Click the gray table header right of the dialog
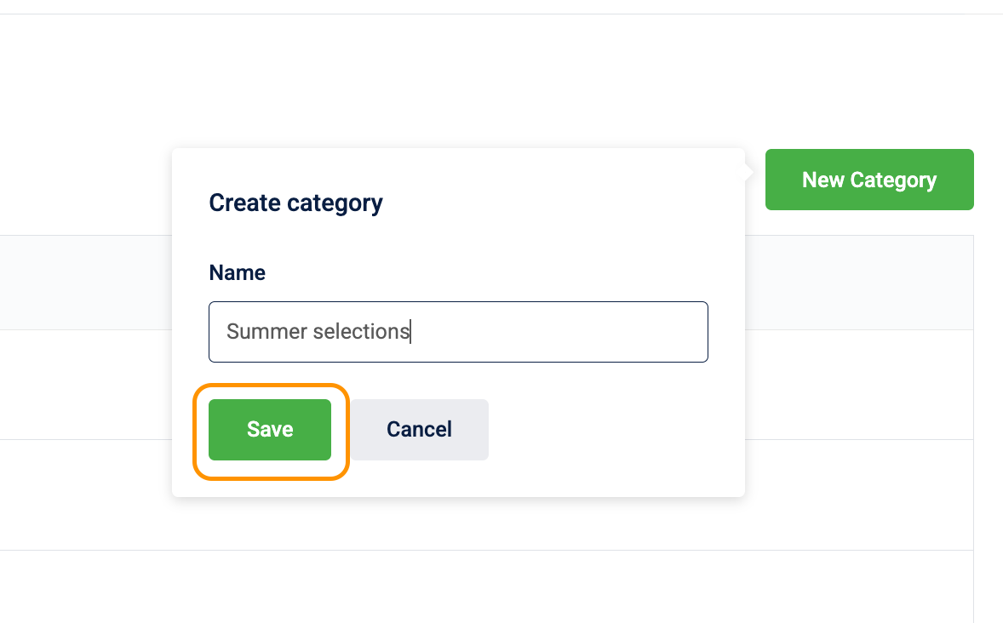This screenshot has height=623, width=1003. click(x=859, y=283)
